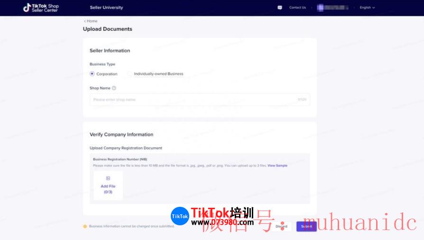Click the orange warning icon near the notice

85,226
